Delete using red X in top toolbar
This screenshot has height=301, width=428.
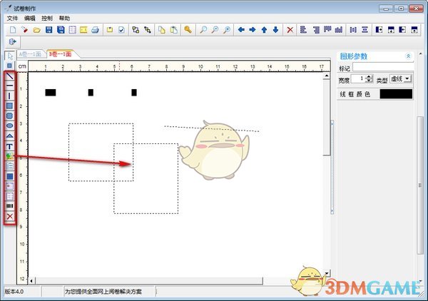[x=290, y=30]
